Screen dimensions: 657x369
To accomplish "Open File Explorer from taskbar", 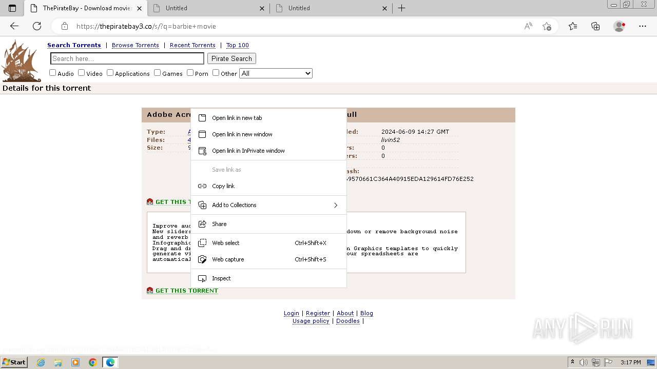I will point(58,362).
